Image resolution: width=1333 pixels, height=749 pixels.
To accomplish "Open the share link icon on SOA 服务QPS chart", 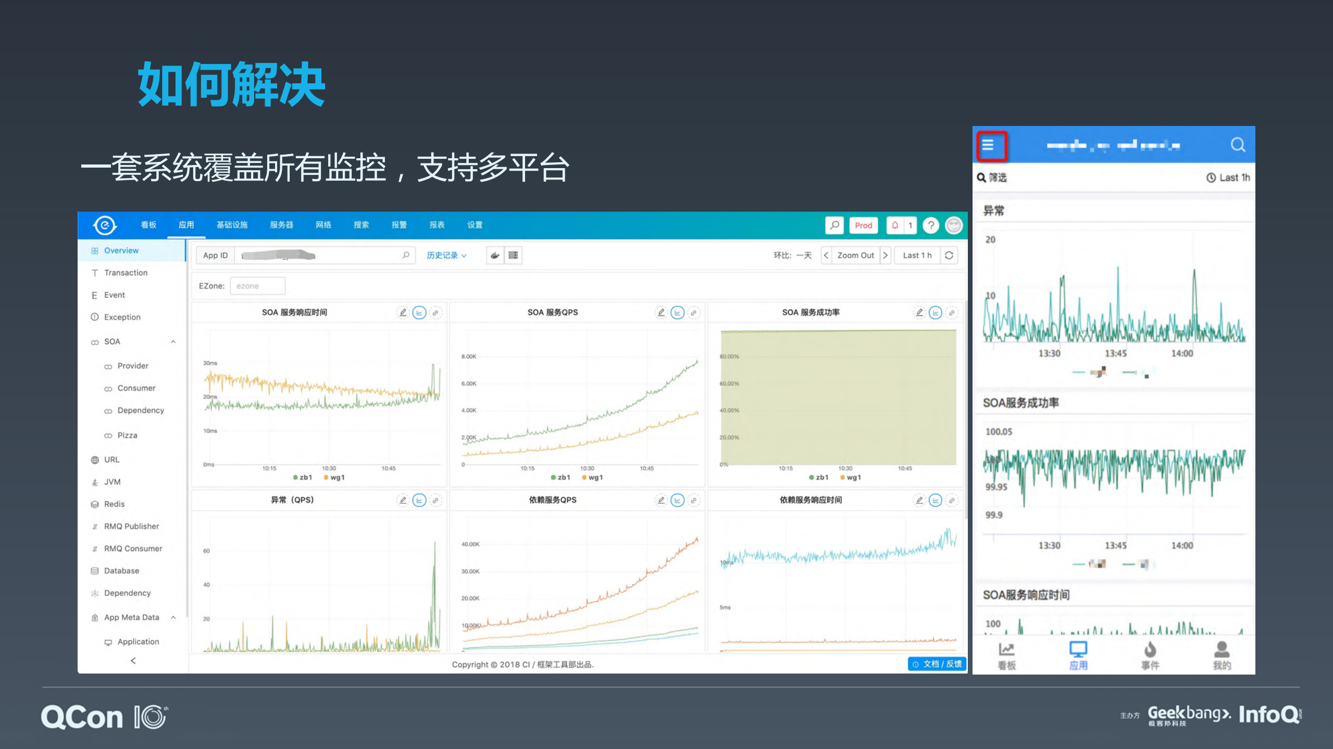I will (694, 313).
